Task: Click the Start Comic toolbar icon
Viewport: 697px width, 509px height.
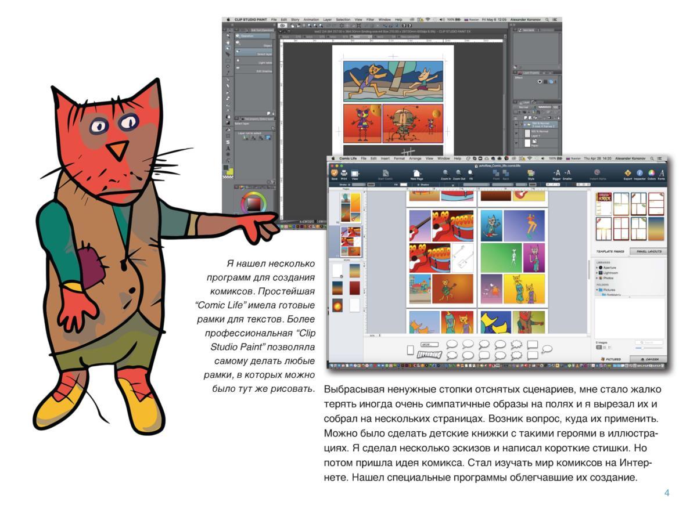Action: [x=385, y=173]
